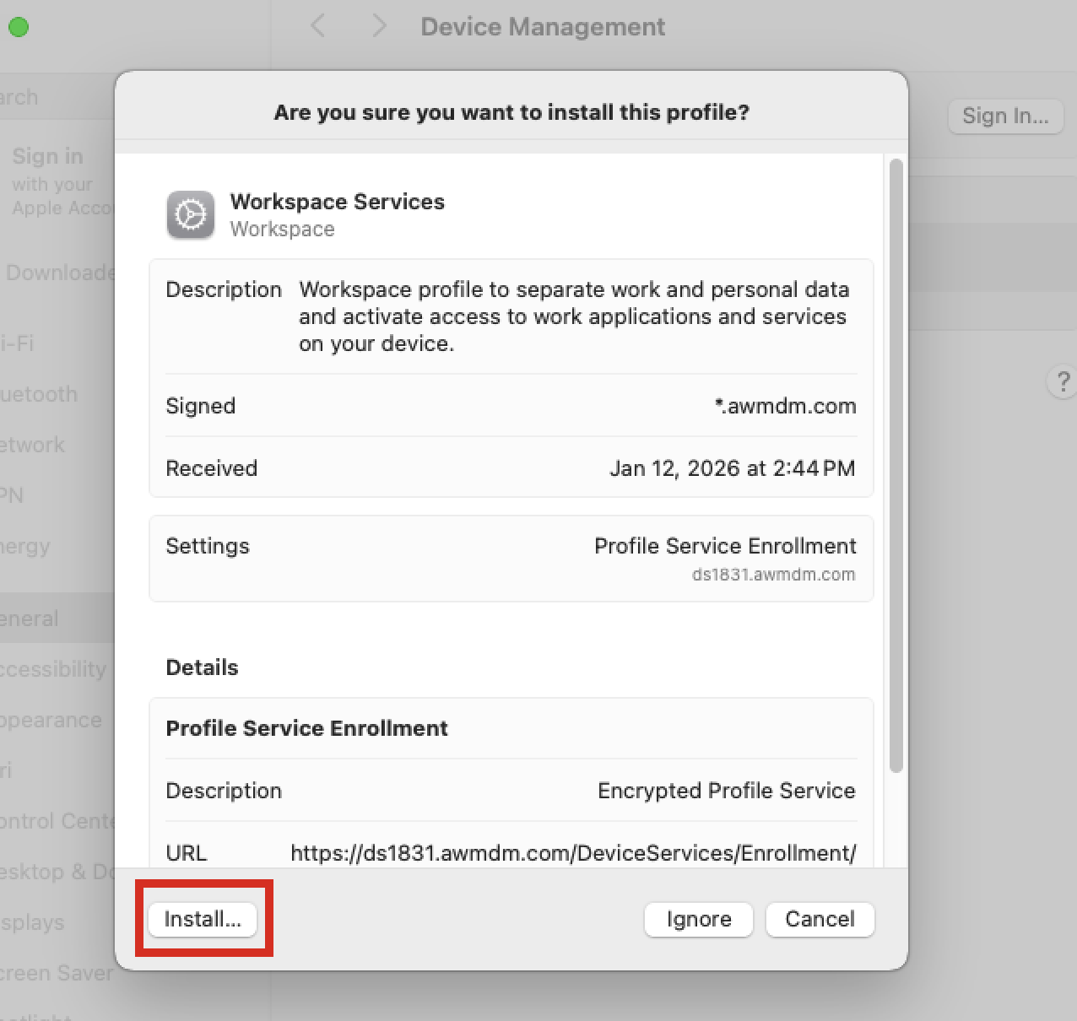Image resolution: width=1077 pixels, height=1021 pixels.
Task: Open Displays settings from the sidebar
Action: coord(32,922)
